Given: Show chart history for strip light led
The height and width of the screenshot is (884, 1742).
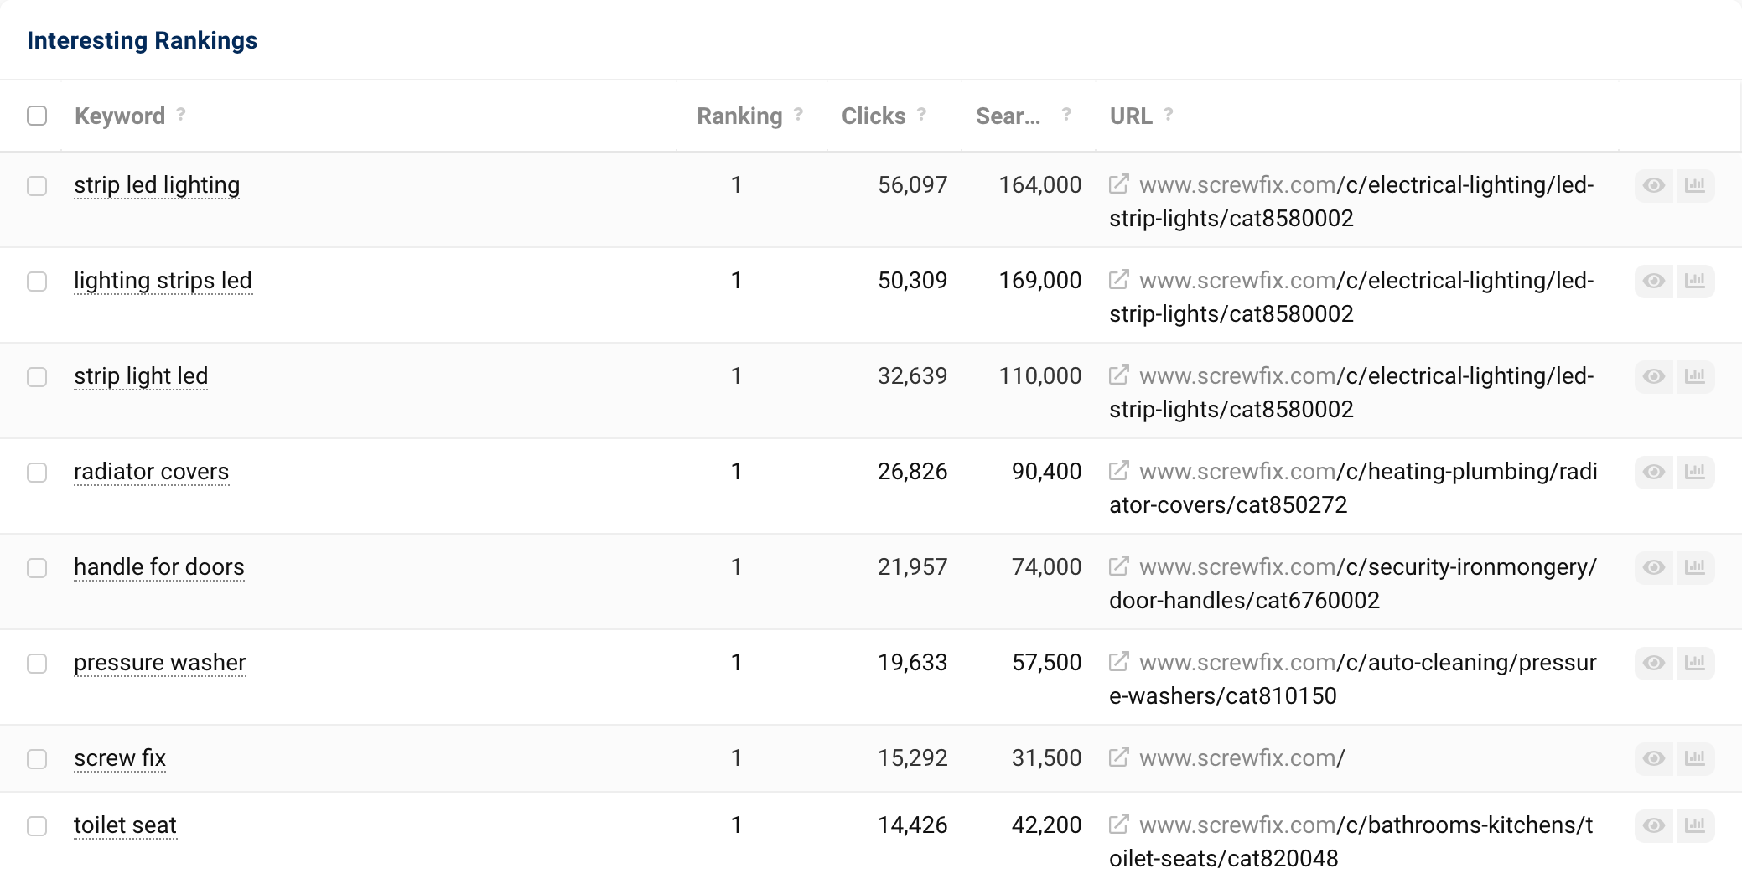Looking at the screenshot, I should 1695,376.
